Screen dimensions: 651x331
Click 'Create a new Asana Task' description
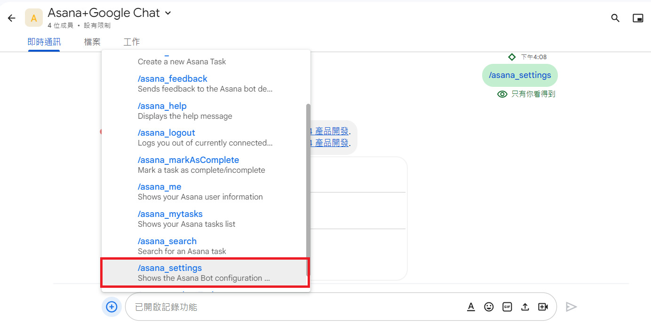pos(182,62)
